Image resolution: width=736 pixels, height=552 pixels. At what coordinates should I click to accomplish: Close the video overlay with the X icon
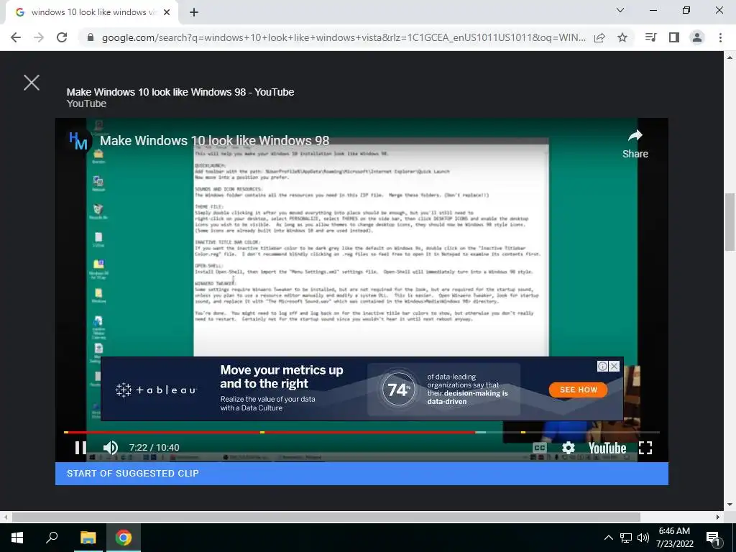point(32,83)
